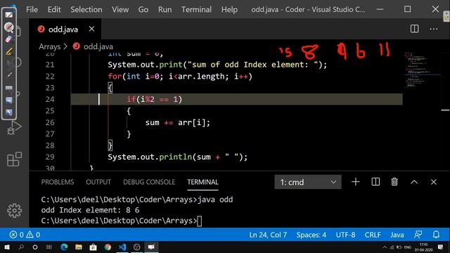
Task: Click line number 22 in gutter
Action: coord(50,77)
